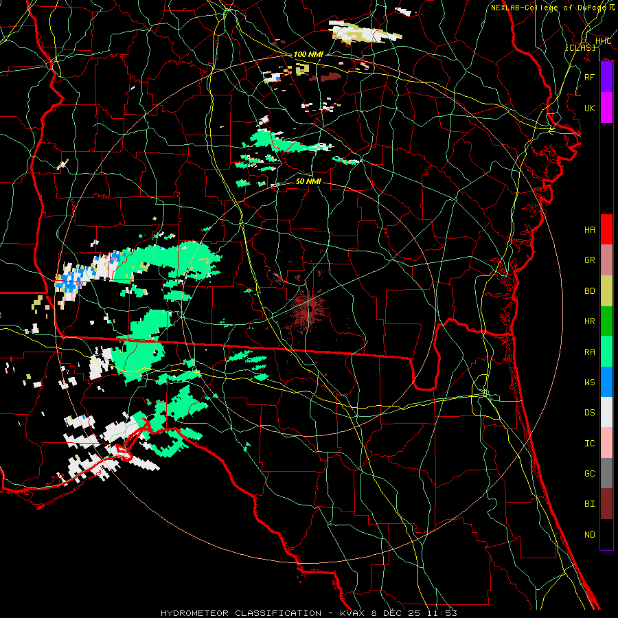Click the Hydrometeor Classification KVAX title caption
The height and width of the screenshot is (618, 618).
point(308,613)
